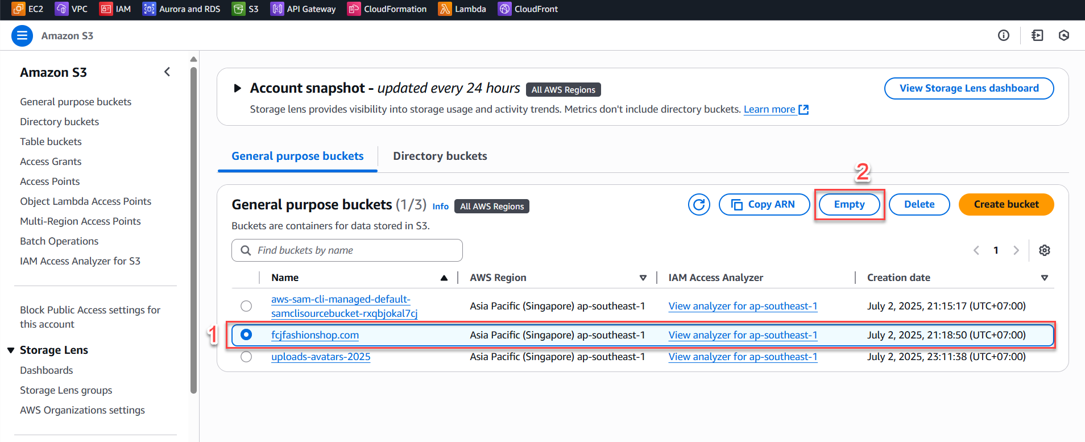Image resolution: width=1085 pixels, height=442 pixels.
Task: Toggle the hamburger navigation menu button
Action: [x=22, y=36]
